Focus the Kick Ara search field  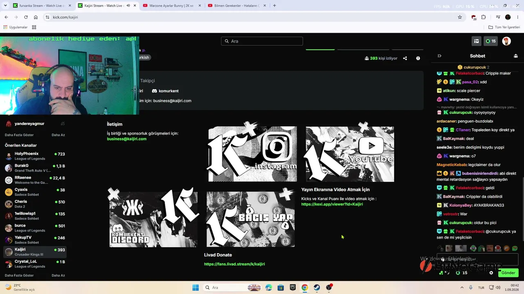point(262,41)
